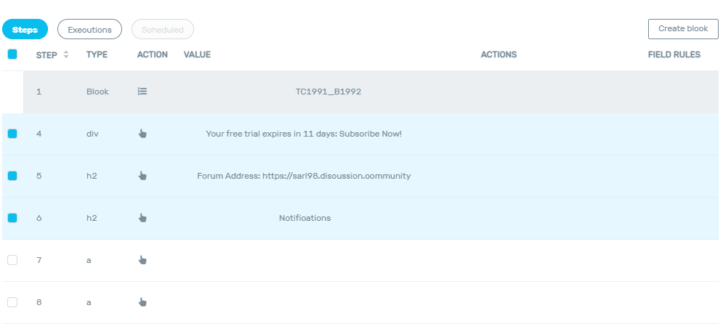Image resolution: width=723 pixels, height=324 pixels.
Task: Check the checkbox for step 7
Action: (x=12, y=260)
